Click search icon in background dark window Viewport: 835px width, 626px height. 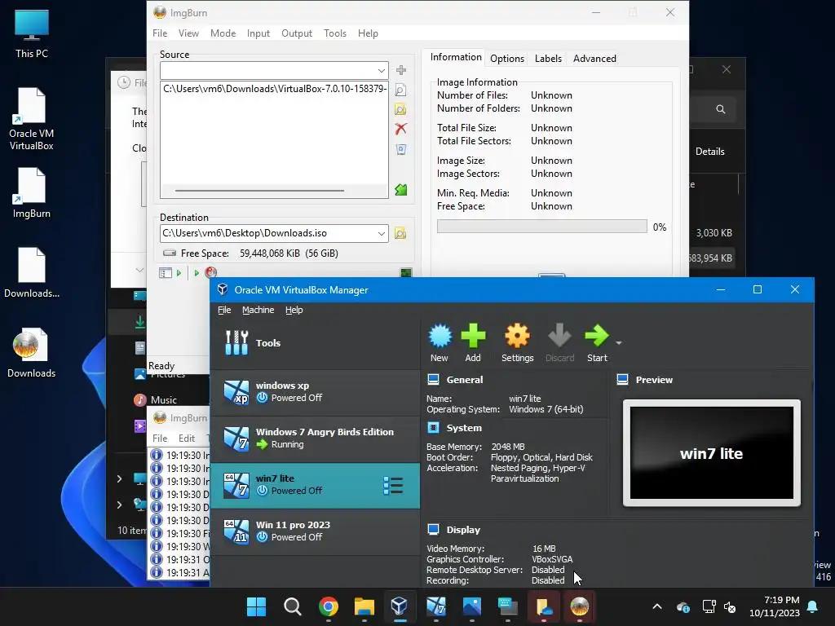tap(721, 109)
